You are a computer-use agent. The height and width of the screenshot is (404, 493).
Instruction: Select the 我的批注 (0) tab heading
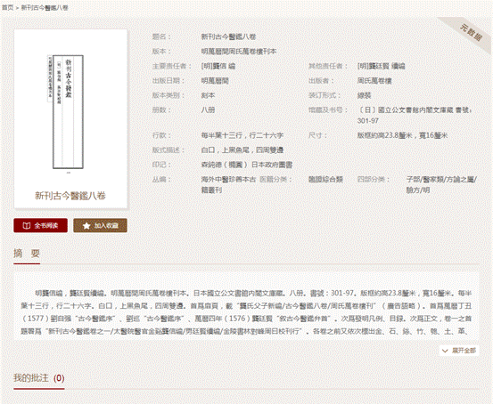pos(39,377)
